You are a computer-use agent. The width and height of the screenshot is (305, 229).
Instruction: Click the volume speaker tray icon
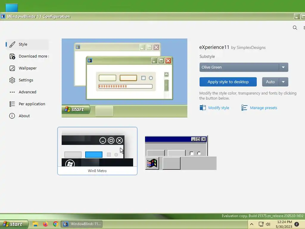pos(268,224)
